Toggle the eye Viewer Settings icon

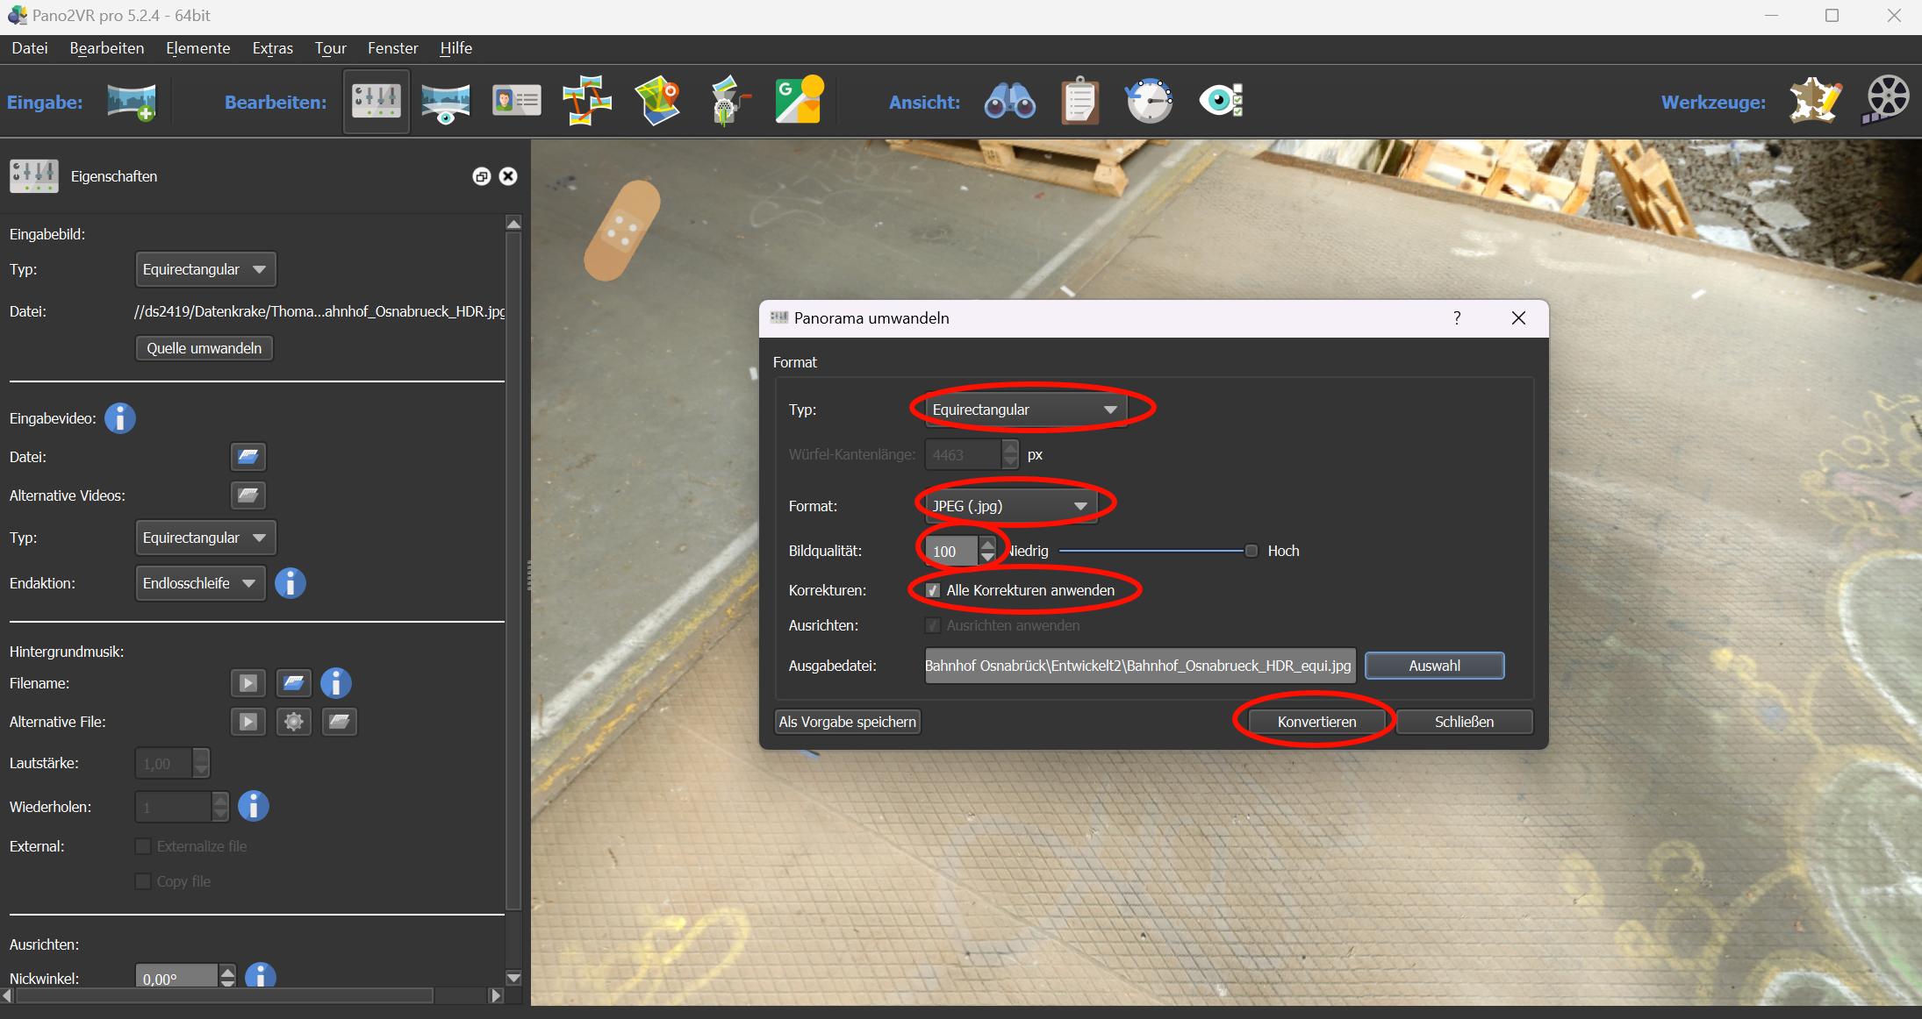pos(1221,101)
